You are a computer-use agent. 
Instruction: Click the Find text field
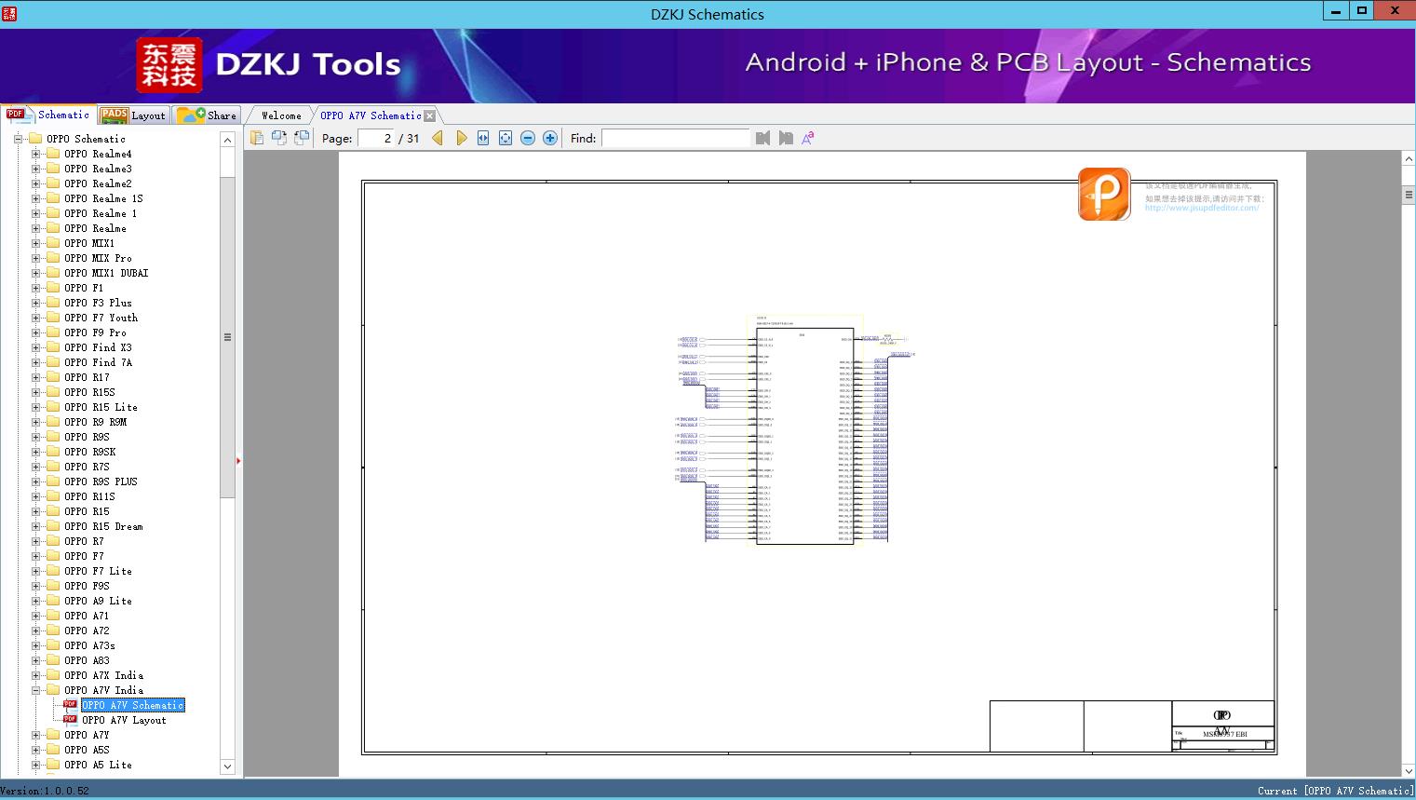(675, 138)
